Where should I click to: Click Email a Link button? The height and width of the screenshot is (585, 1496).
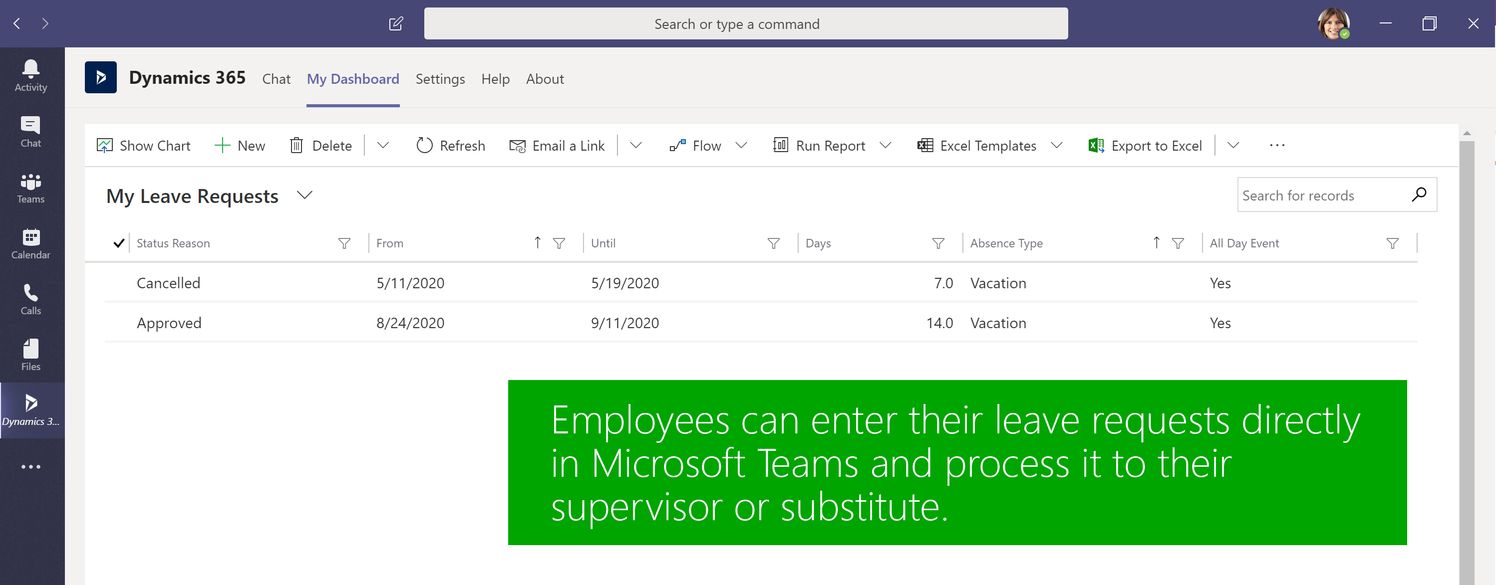[557, 145]
